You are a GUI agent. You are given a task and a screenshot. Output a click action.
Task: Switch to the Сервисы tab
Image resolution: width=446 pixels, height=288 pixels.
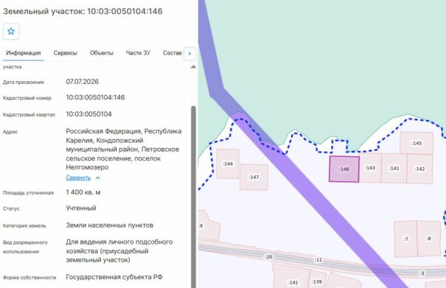pos(65,53)
